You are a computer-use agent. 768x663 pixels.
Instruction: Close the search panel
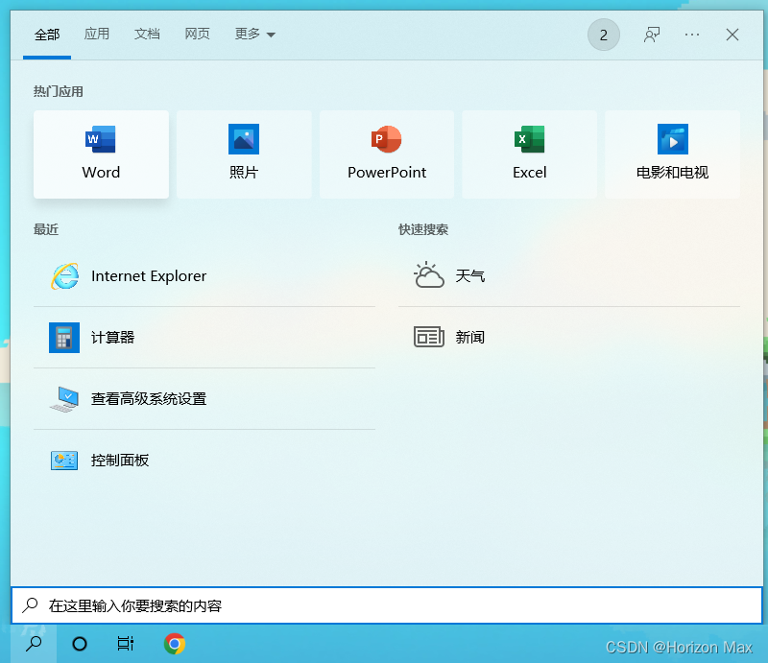pyautogui.click(x=732, y=35)
